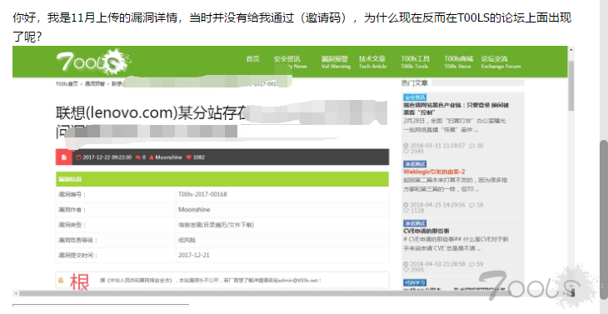Click the heart icon showing 2345
This screenshot has height=314, width=608.
(406, 152)
